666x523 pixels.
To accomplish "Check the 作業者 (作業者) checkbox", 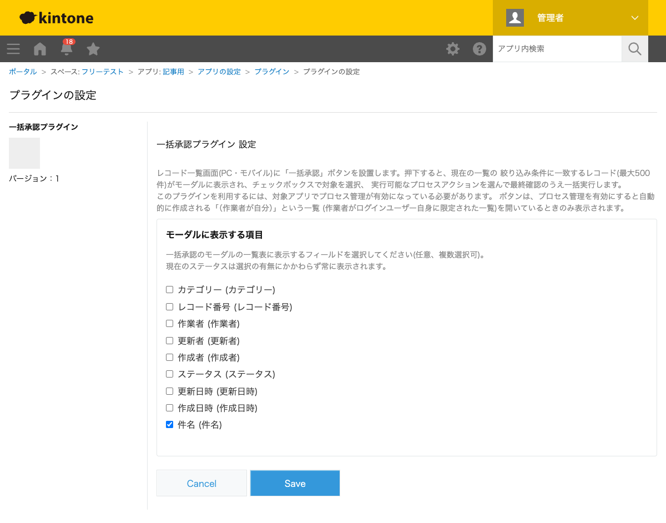I will (170, 323).
